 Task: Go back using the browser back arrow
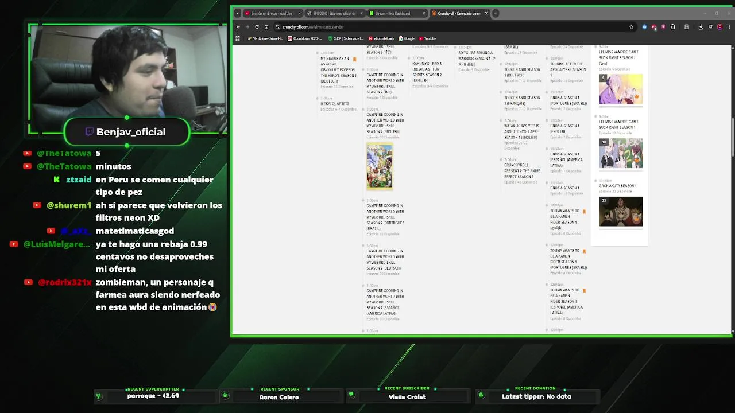pyautogui.click(x=238, y=26)
